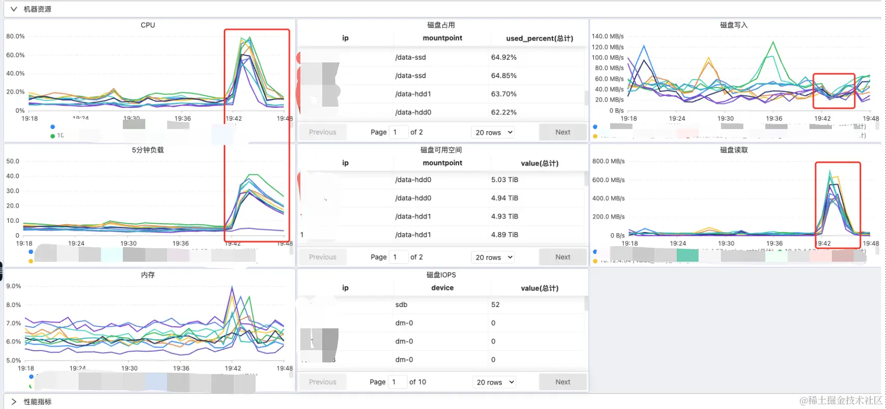
Task: Open the rows-per-page dropdown in 磁盘可用空间
Action: point(493,257)
